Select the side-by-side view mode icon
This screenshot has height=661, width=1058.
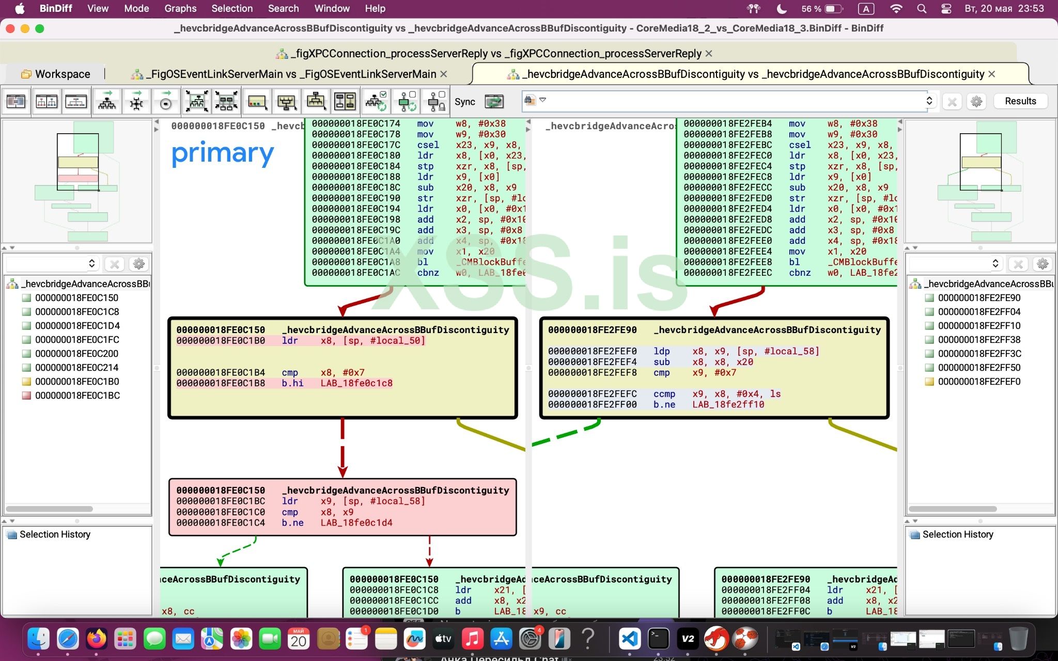click(x=48, y=101)
